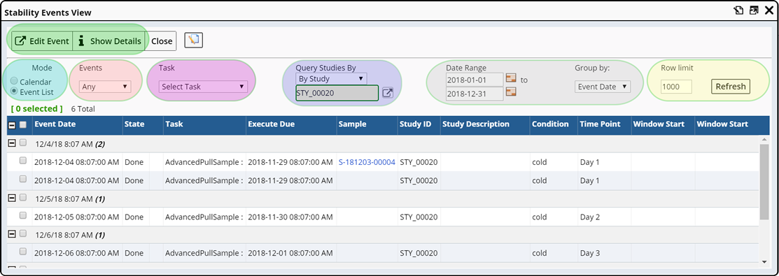Screen dimensions: 779x276
Task: Check the select-all checkbox in table header
Action: [x=23, y=124]
